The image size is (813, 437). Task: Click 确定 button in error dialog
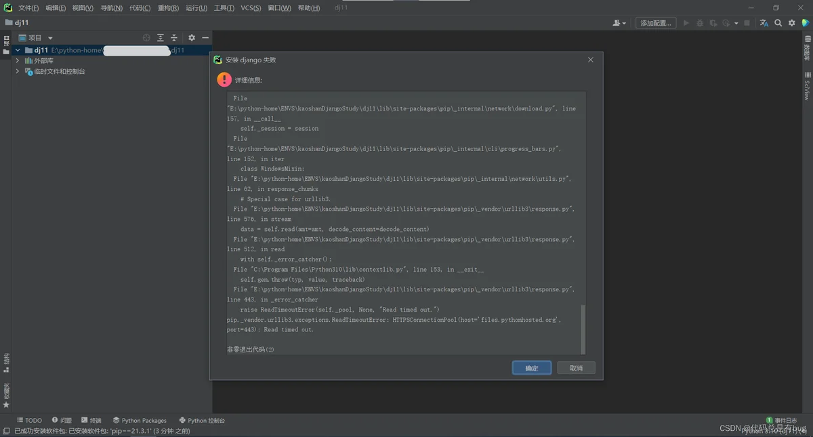pyautogui.click(x=532, y=368)
